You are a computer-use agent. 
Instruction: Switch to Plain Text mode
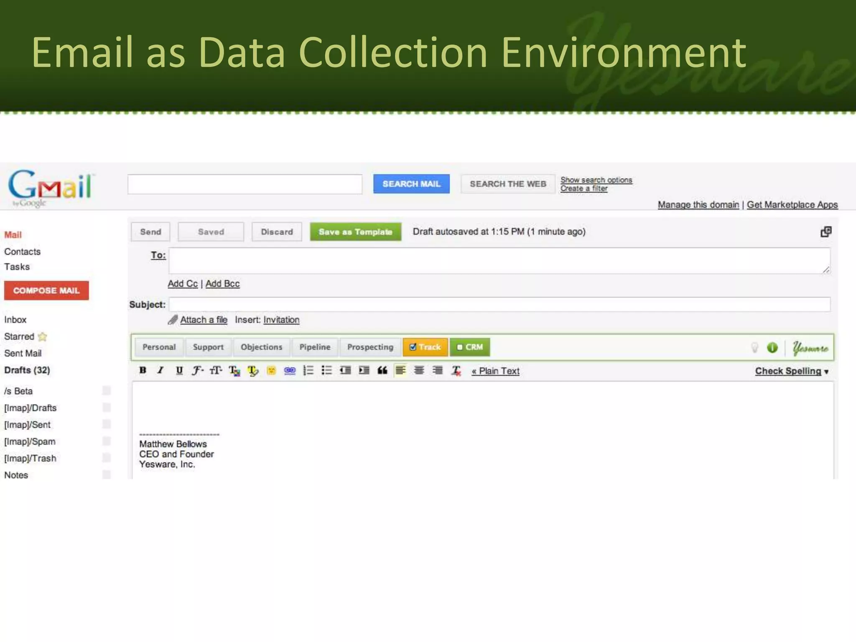point(496,371)
